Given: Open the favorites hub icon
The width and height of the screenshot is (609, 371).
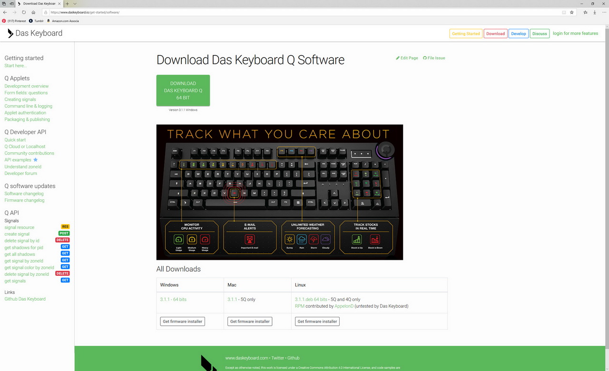Looking at the screenshot, I should (x=586, y=12).
